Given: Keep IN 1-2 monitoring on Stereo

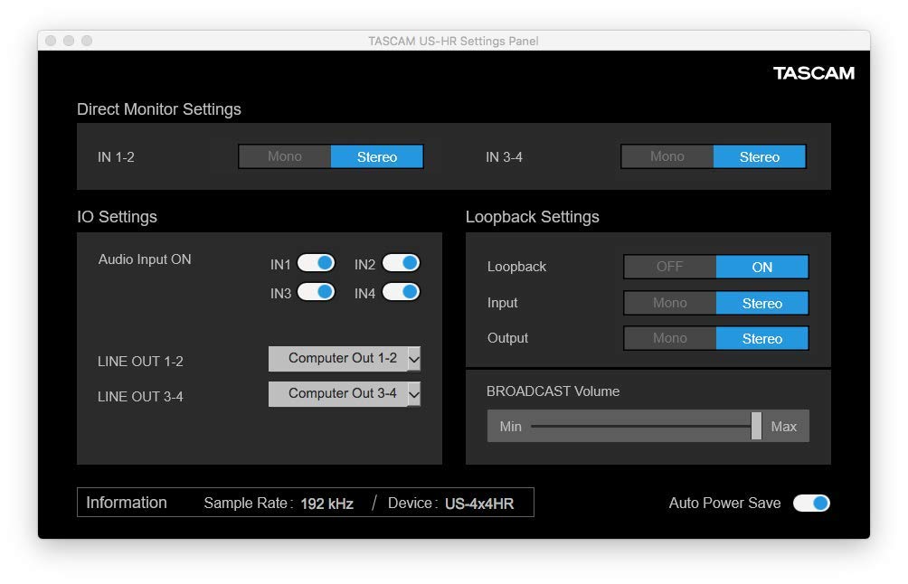Looking at the screenshot, I should (x=377, y=156).
